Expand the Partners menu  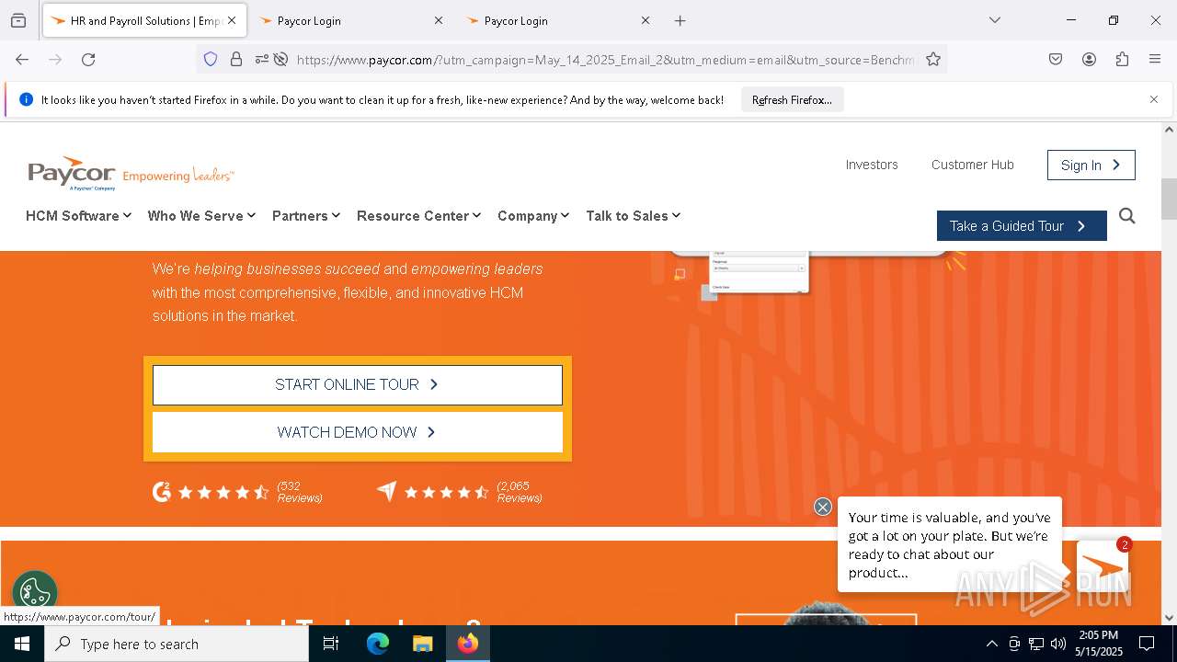pos(306,215)
